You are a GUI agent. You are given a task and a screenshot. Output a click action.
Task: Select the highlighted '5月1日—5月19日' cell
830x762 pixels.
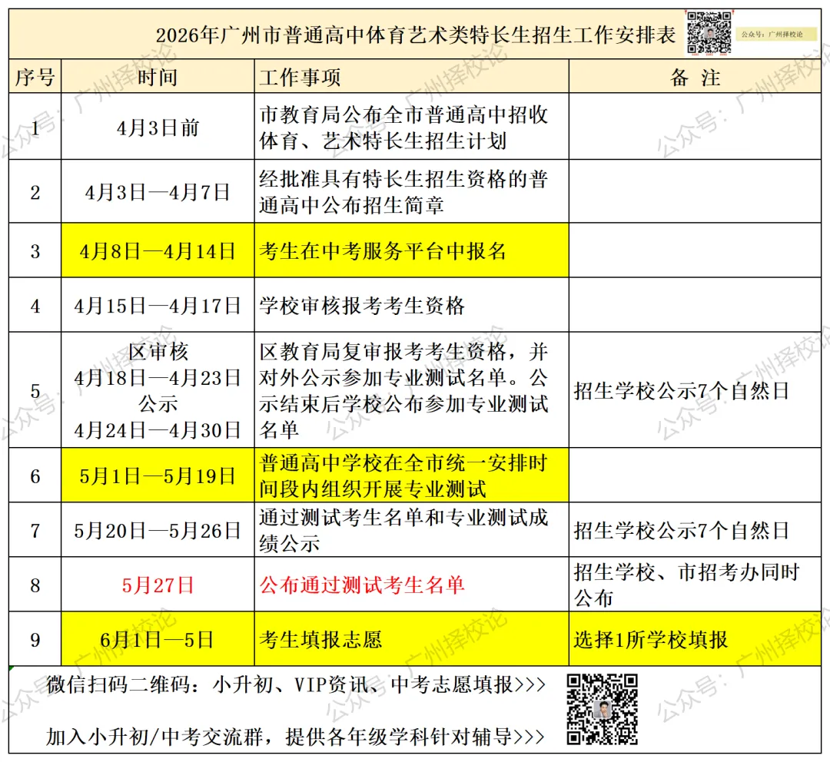tap(158, 475)
